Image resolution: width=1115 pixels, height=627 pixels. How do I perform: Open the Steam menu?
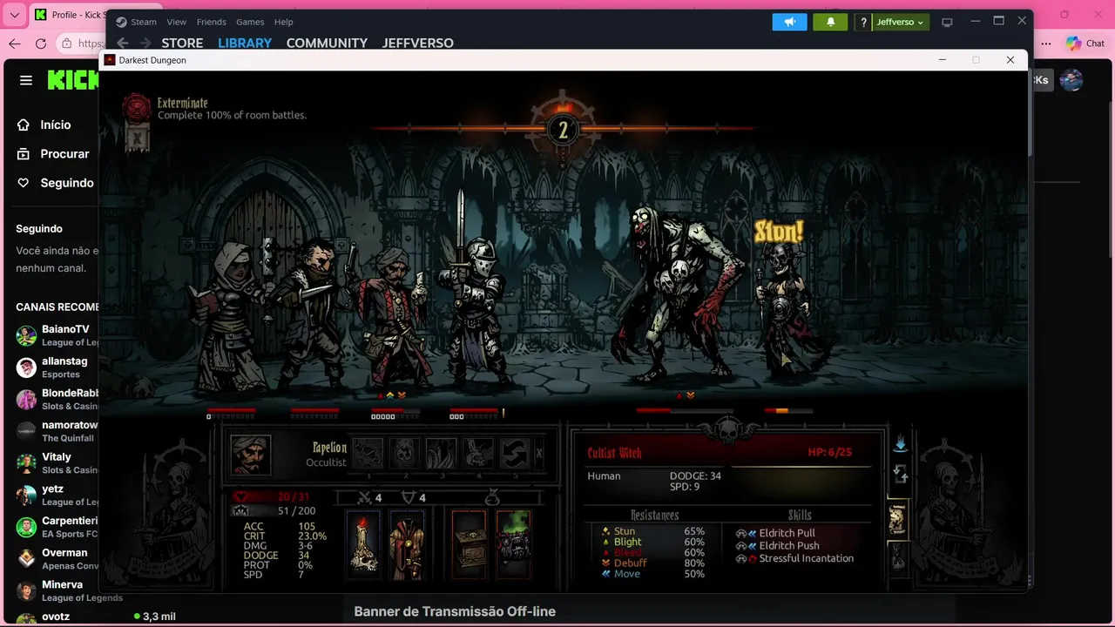pyautogui.click(x=144, y=22)
